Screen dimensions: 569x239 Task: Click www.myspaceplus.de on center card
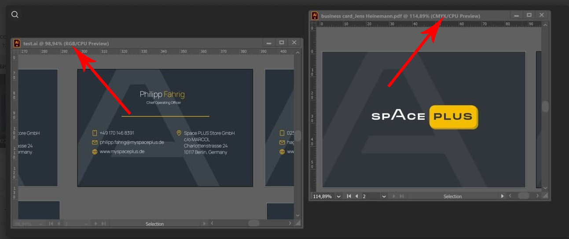[x=122, y=151]
